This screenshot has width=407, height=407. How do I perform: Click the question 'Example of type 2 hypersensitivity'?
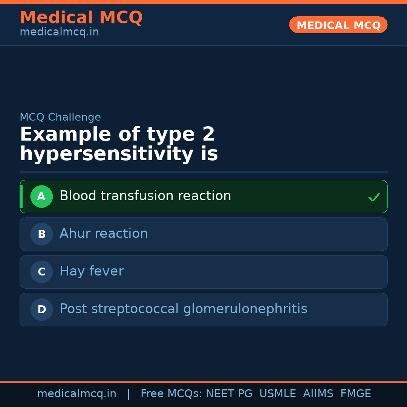[119, 144]
